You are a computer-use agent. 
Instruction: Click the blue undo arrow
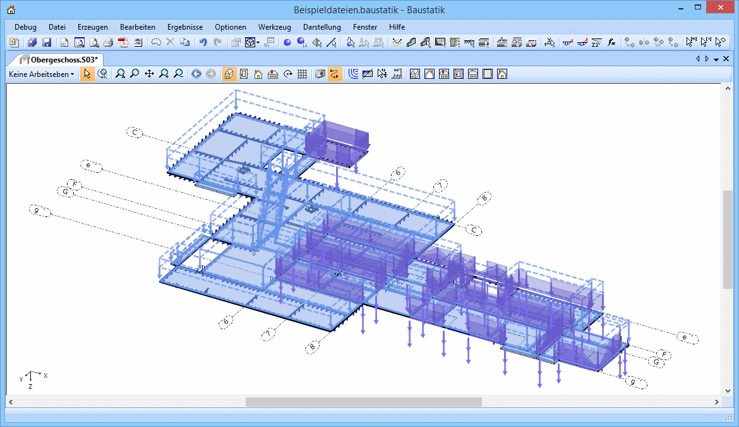coord(203,43)
